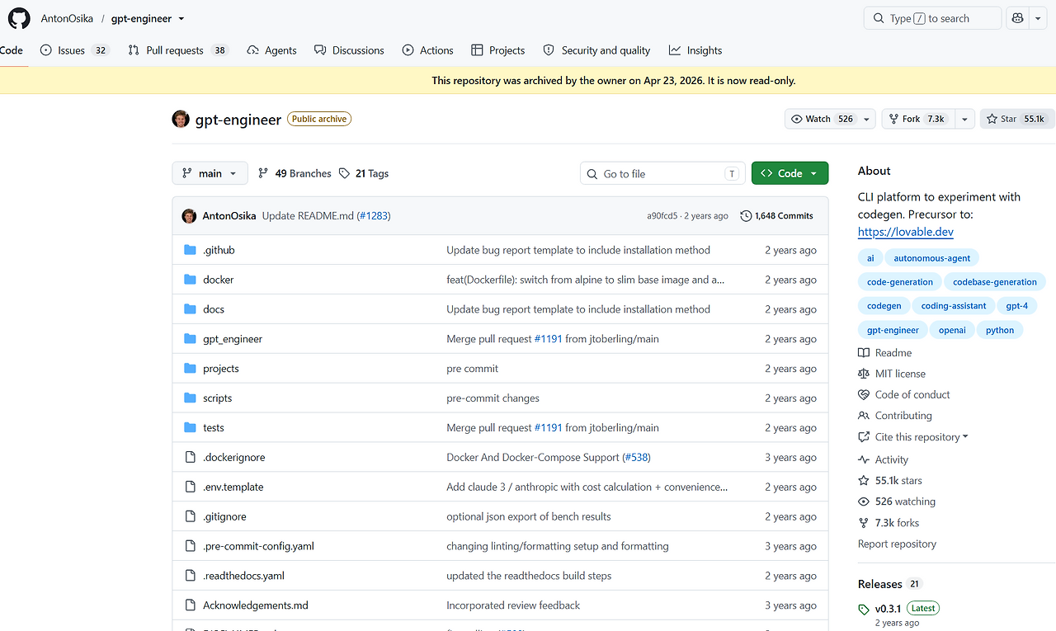Click the .env.template file icon
Image resolution: width=1056 pixels, height=631 pixels.
click(x=190, y=487)
